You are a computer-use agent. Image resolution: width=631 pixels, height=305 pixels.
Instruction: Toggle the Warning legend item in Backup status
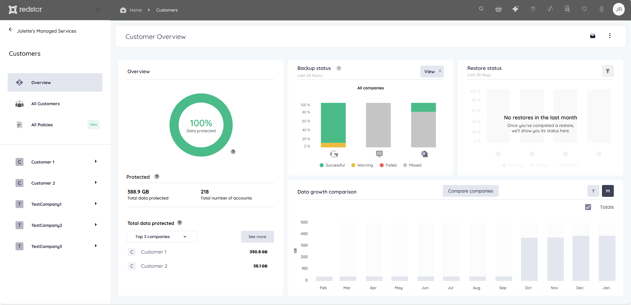click(x=362, y=165)
